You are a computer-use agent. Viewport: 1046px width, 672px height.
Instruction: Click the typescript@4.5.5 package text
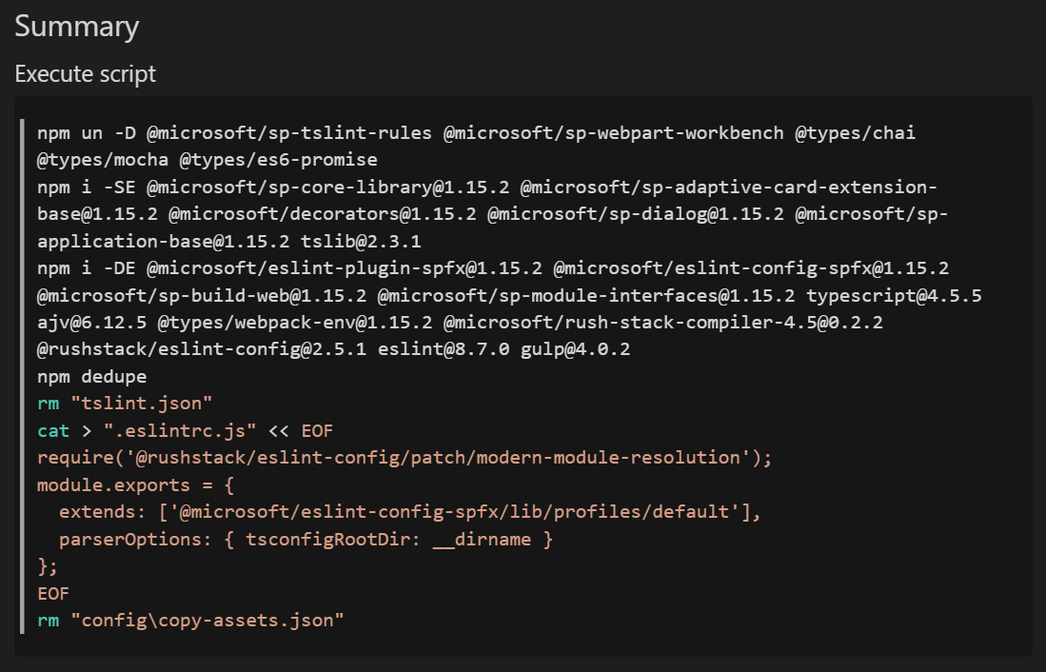893,296
